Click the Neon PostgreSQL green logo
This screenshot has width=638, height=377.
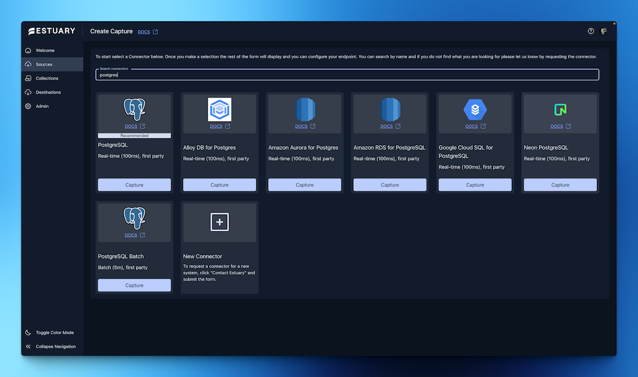[x=560, y=109]
